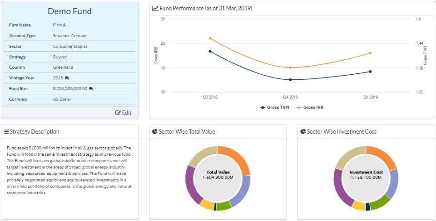This screenshot has width=436, height=221.
Task: Click the Edit link in Demo Fund card
Action: [124, 113]
